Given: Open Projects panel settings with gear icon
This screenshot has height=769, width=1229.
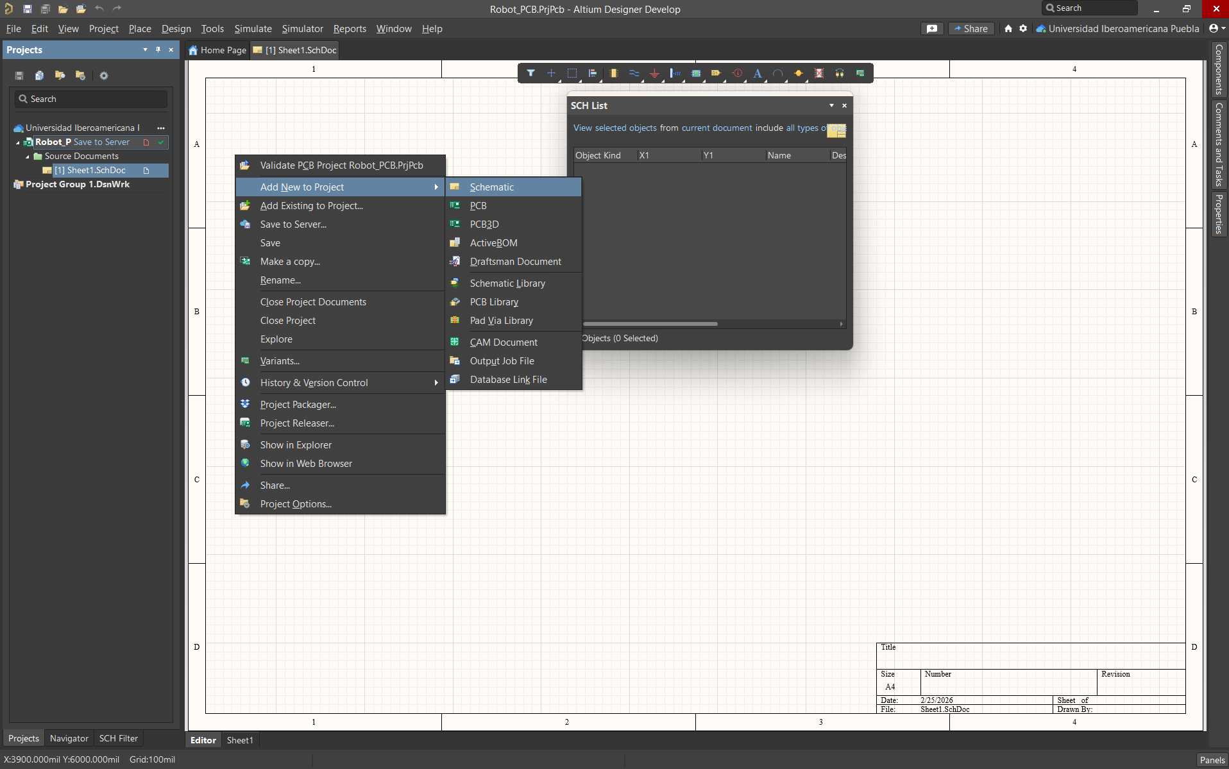Looking at the screenshot, I should coord(104,76).
